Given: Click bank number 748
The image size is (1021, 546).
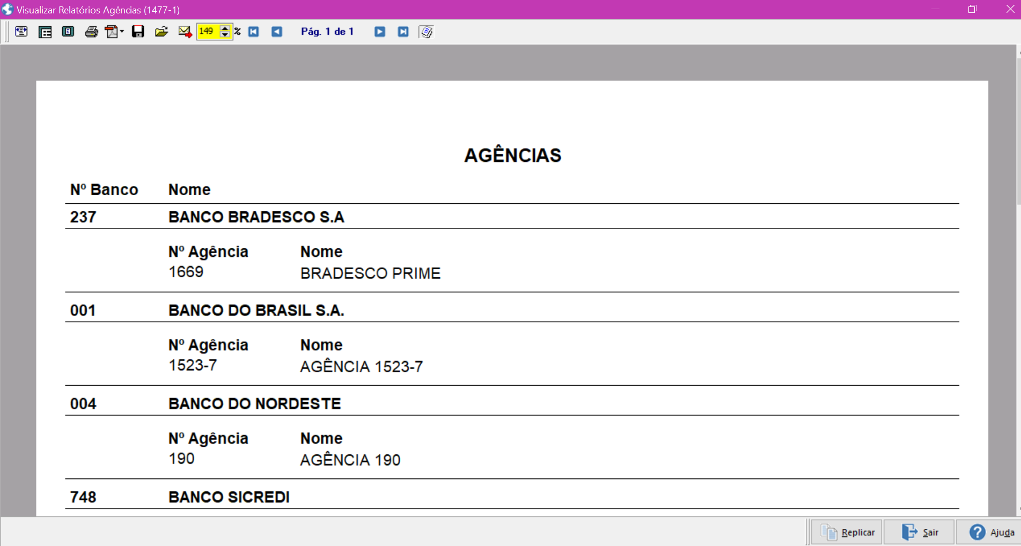Looking at the screenshot, I should [x=83, y=497].
